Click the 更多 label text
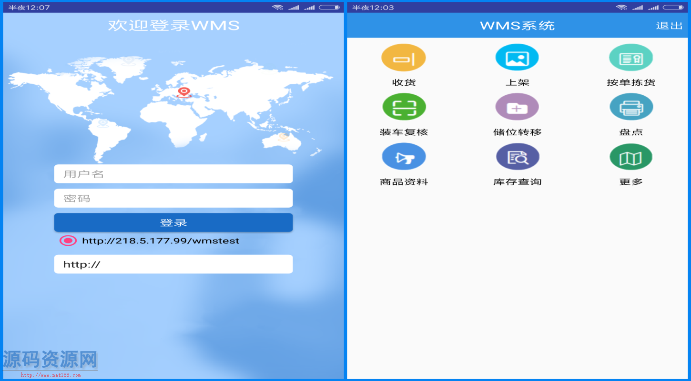The width and height of the screenshot is (691, 381). coord(631,182)
